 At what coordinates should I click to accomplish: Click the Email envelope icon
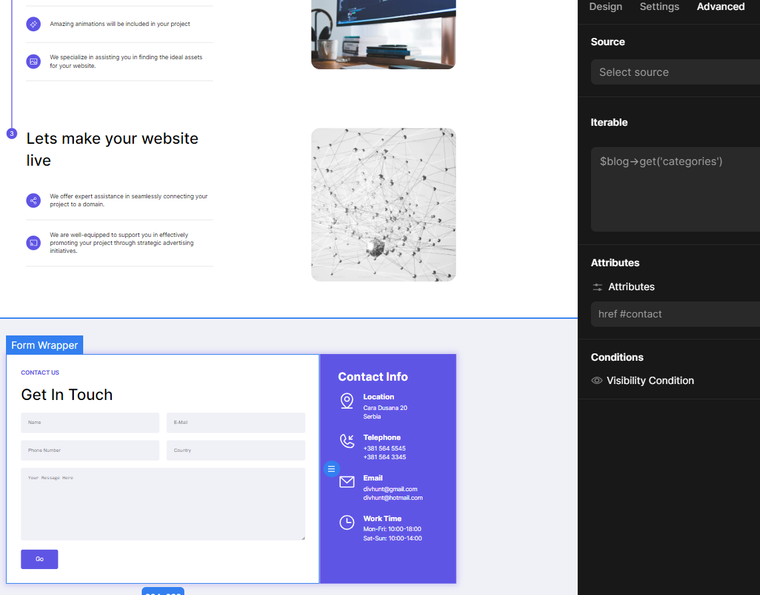(x=347, y=482)
